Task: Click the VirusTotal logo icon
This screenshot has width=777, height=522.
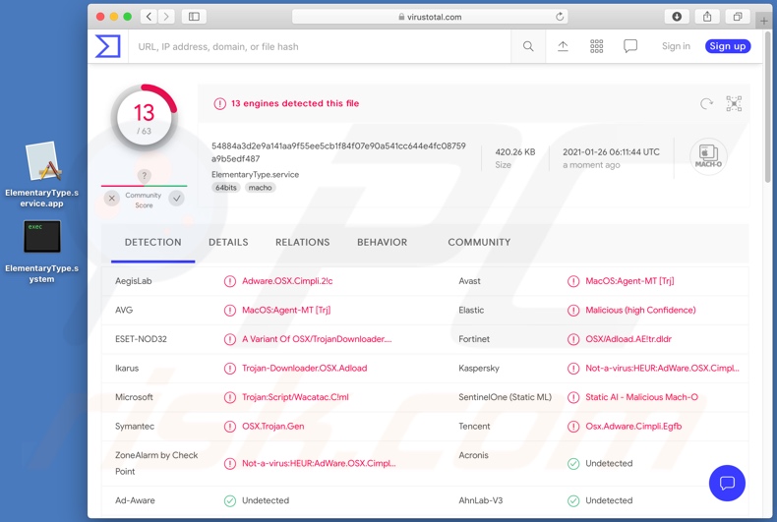Action: [x=107, y=46]
